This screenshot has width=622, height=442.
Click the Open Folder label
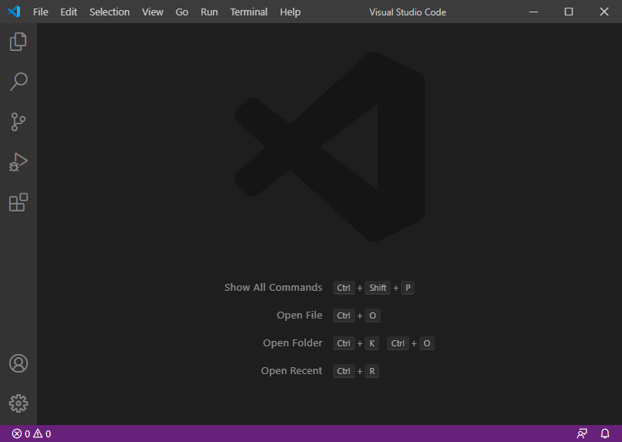pyautogui.click(x=293, y=343)
